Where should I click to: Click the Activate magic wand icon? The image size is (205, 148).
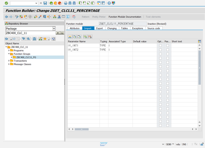(x=40, y=17)
